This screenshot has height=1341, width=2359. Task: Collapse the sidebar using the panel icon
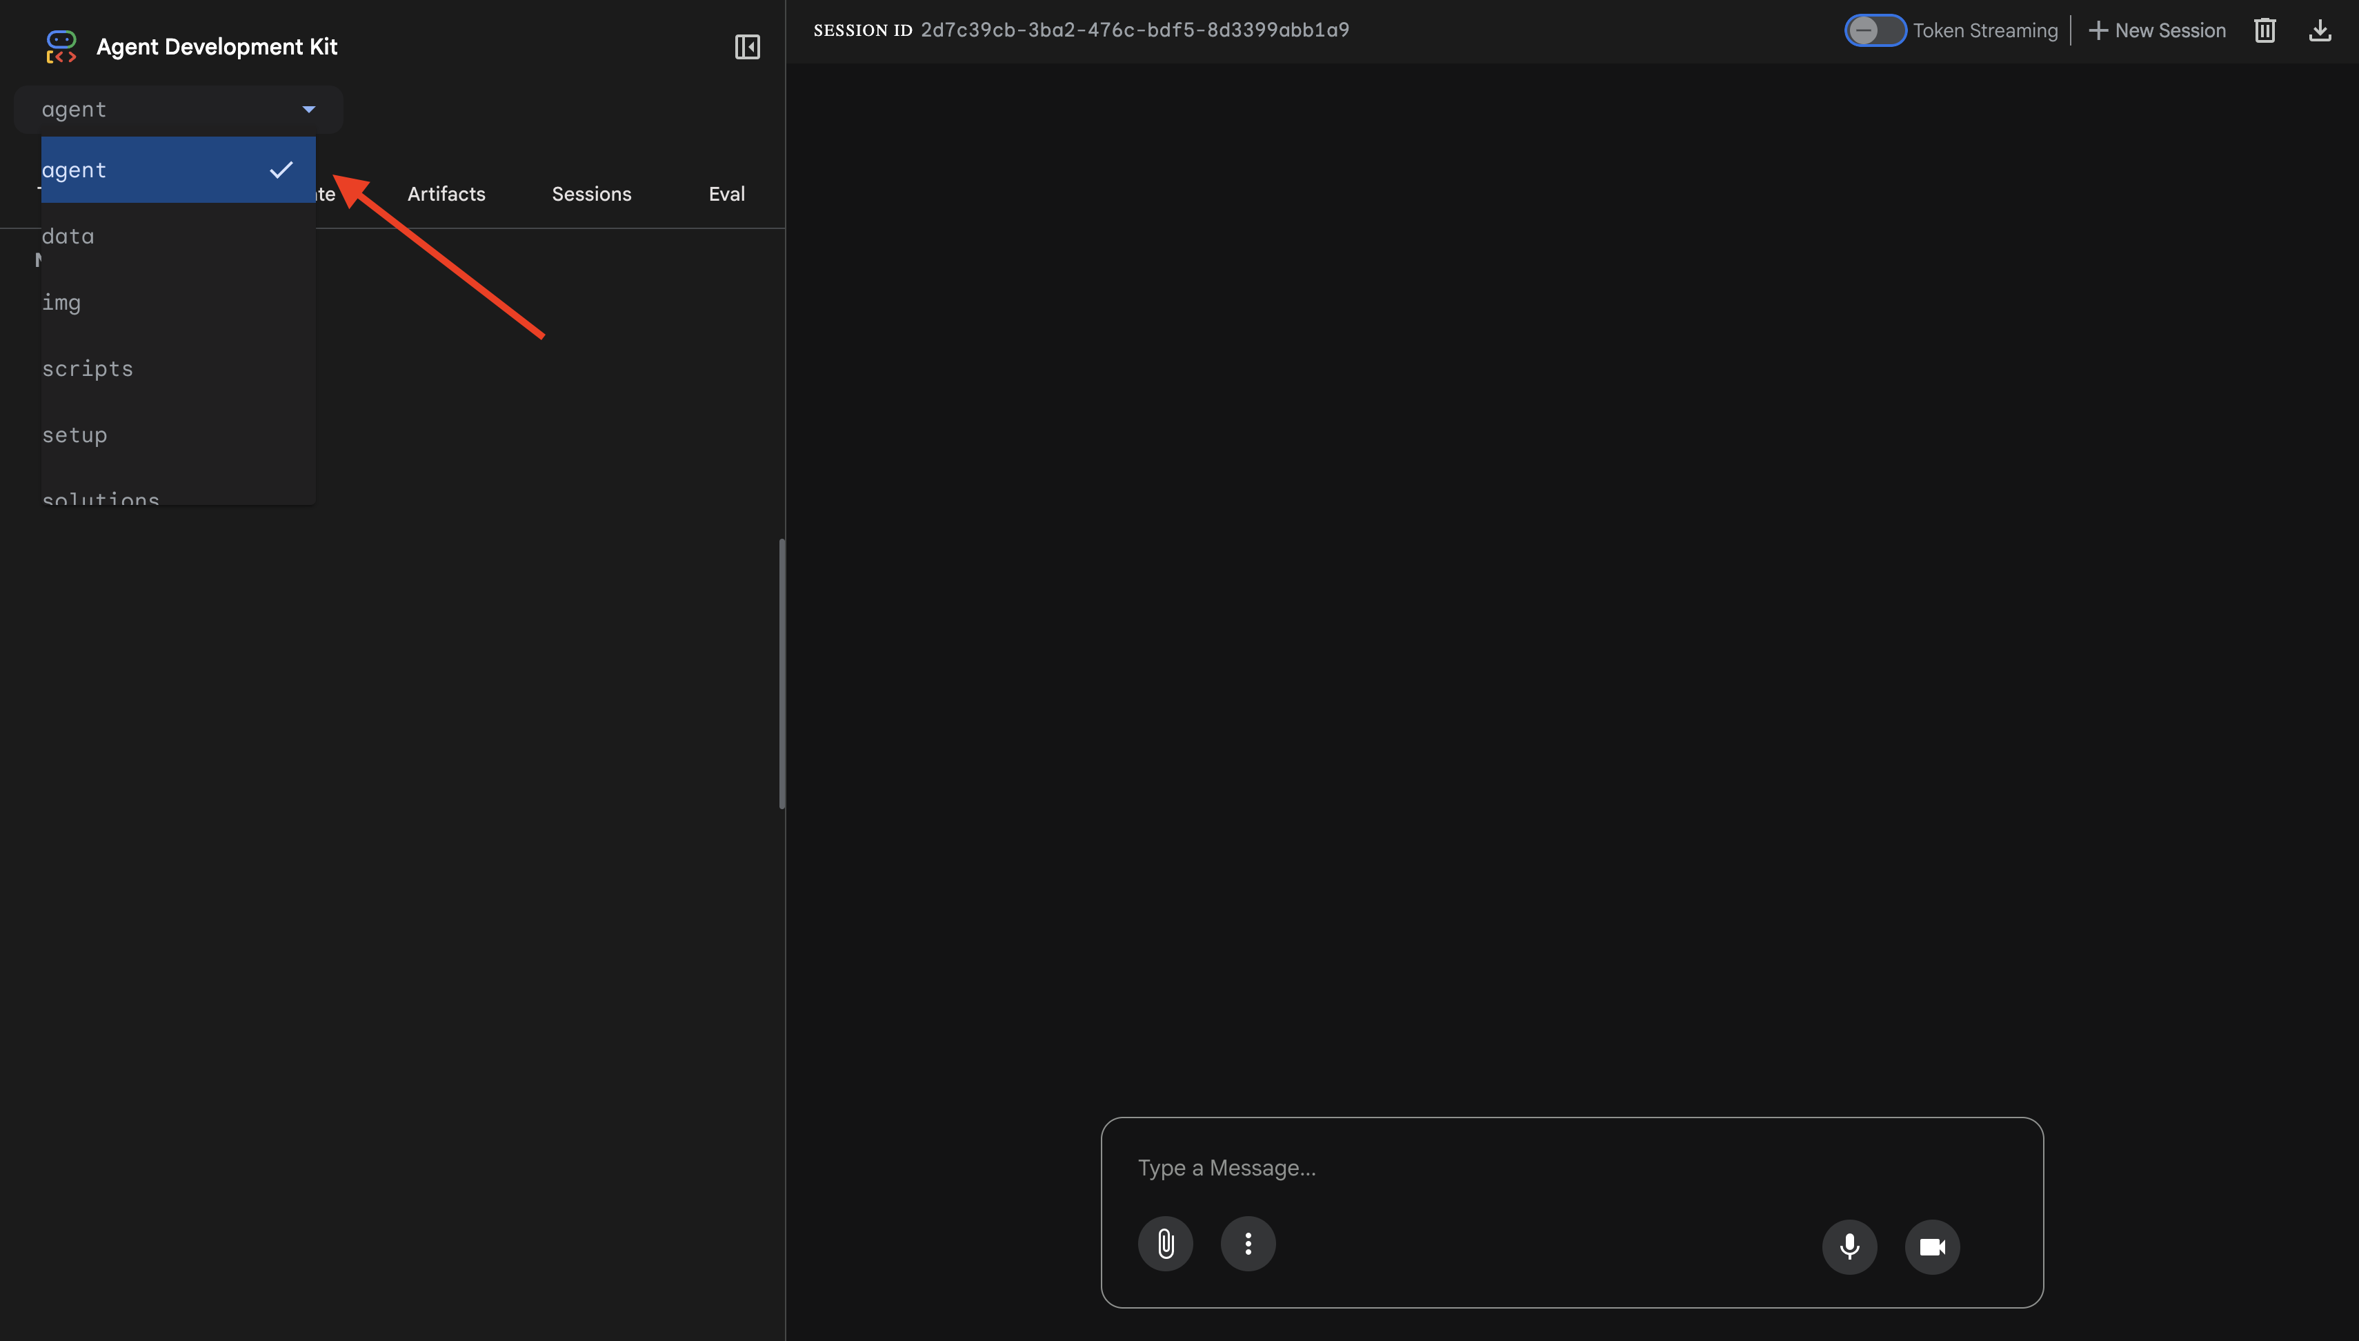[748, 46]
